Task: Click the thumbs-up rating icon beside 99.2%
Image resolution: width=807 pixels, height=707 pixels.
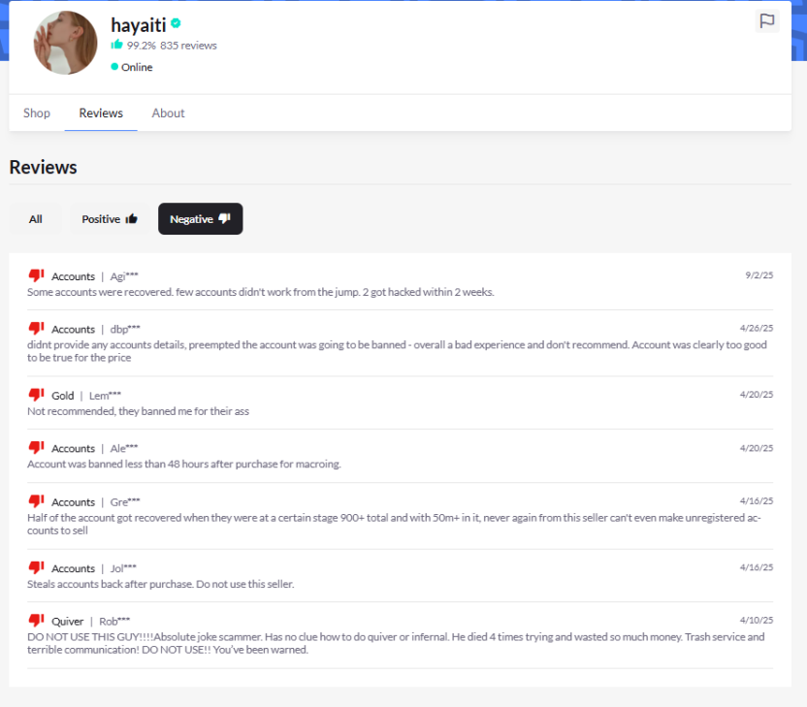Action: 116,45
